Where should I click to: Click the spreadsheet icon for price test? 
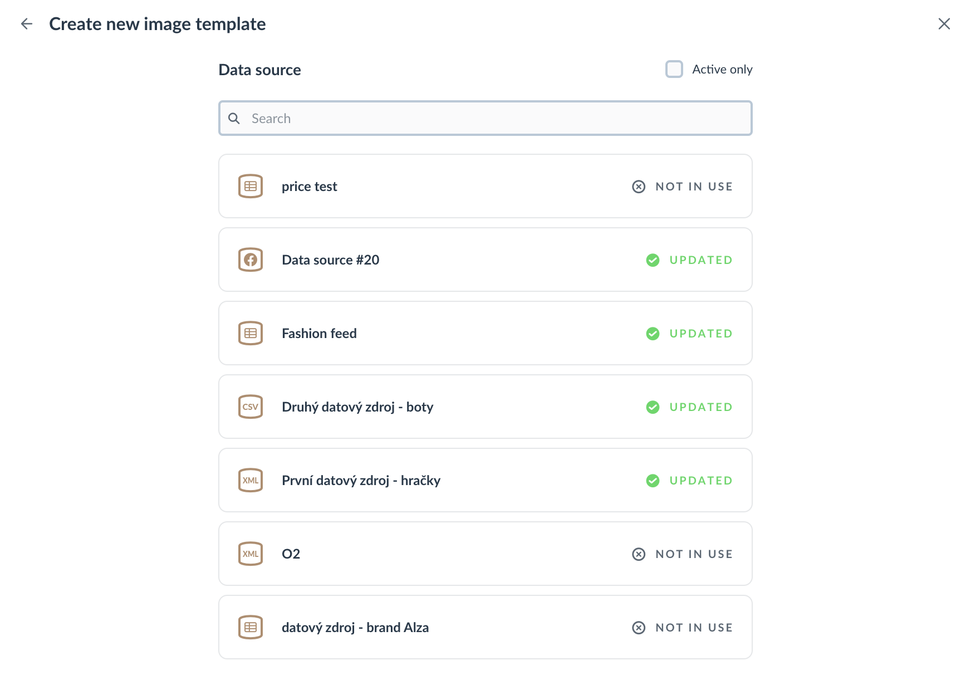click(x=251, y=186)
